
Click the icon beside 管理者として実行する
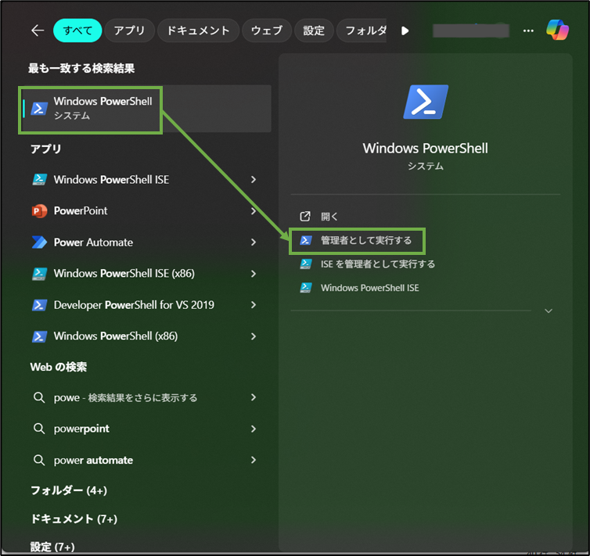305,240
